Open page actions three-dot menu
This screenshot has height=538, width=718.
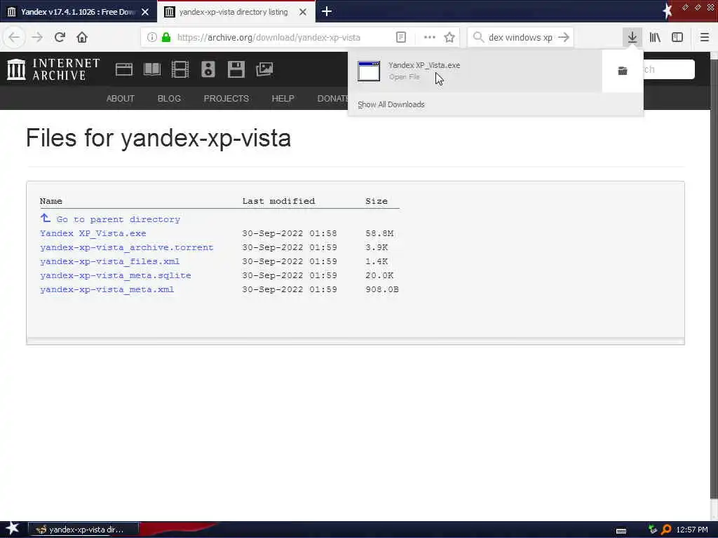click(430, 38)
